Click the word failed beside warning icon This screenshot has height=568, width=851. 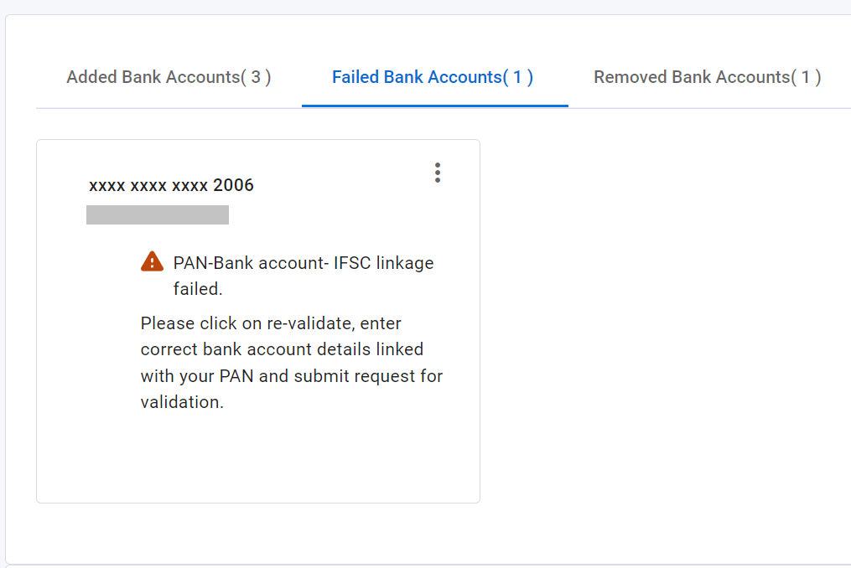(x=198, y=289)
